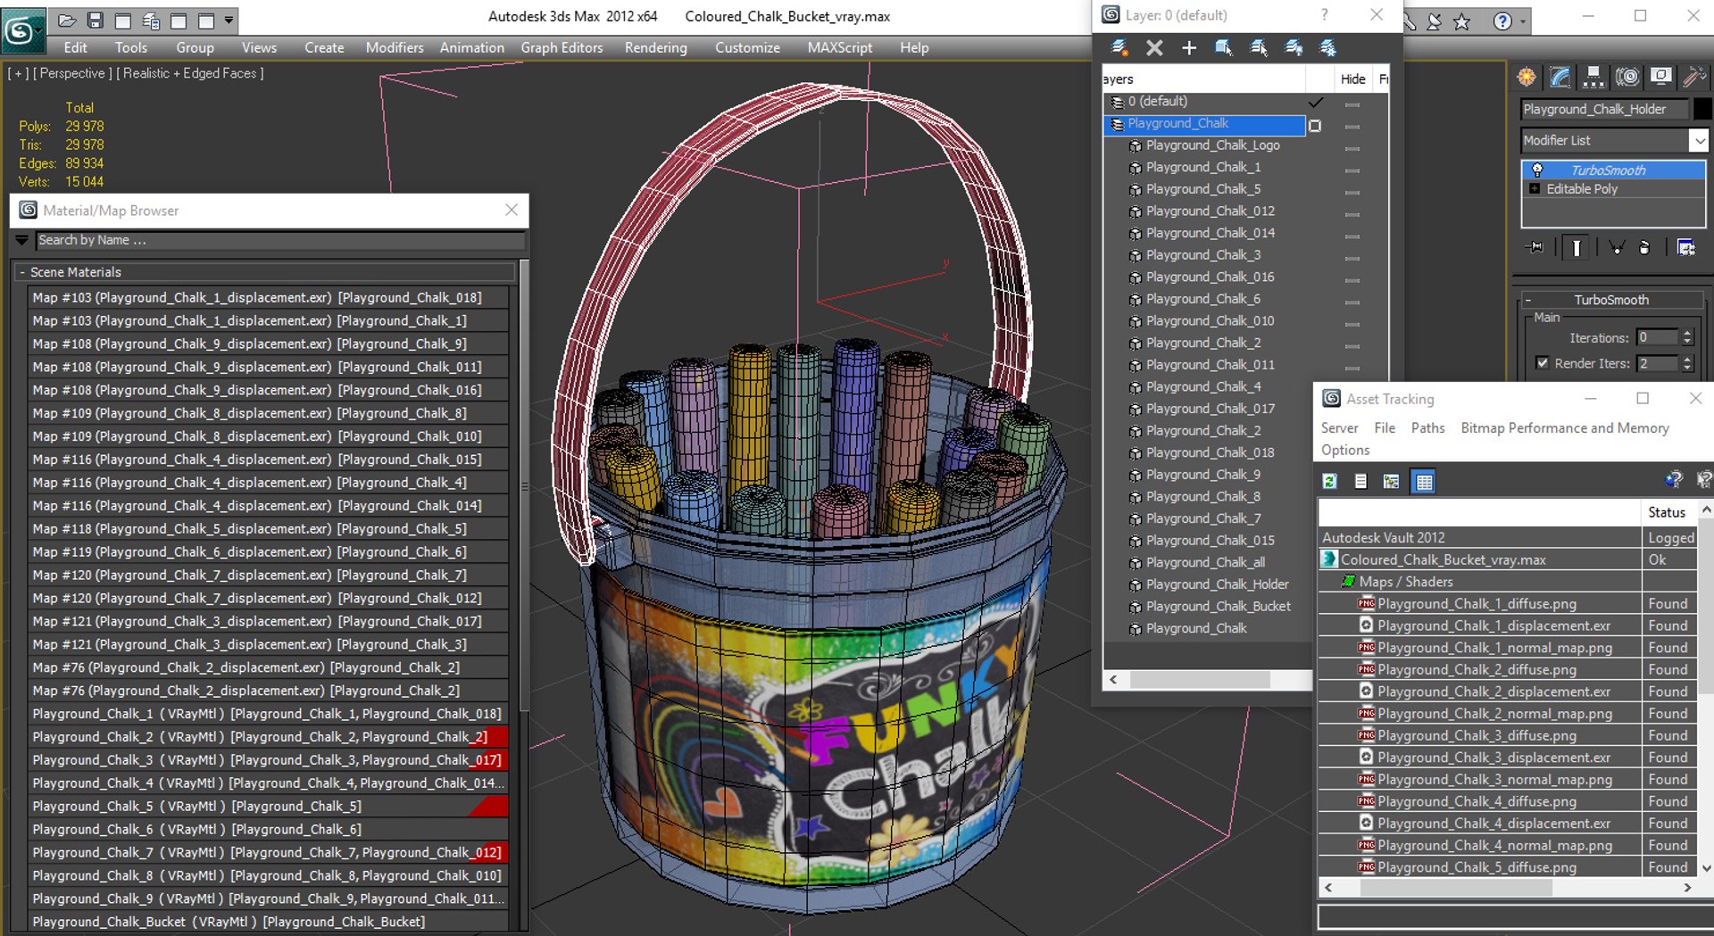Click Highlight Selected Objects' Layers icon

(1259, 47)
